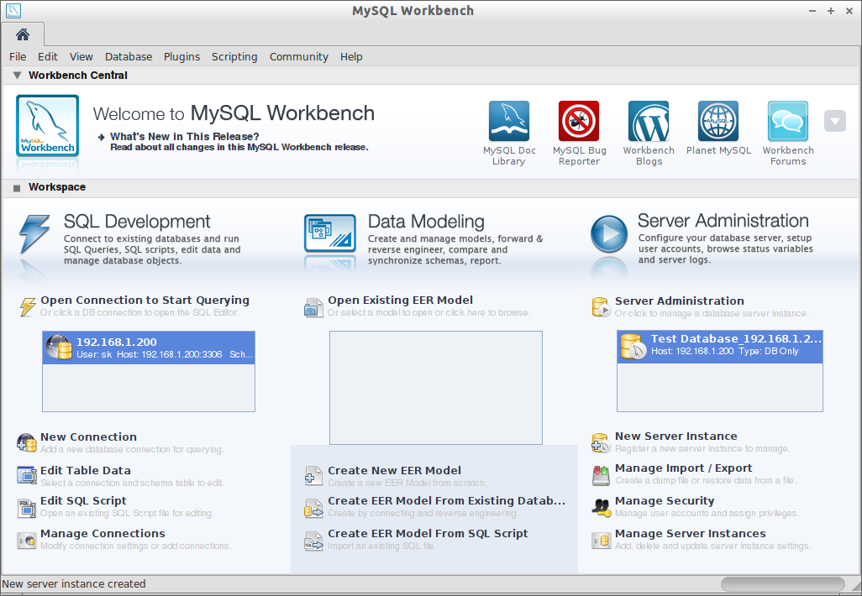This screenshot has width=862, height=596.
Task: Select the Test Database server instance
Action: (720, 347)
